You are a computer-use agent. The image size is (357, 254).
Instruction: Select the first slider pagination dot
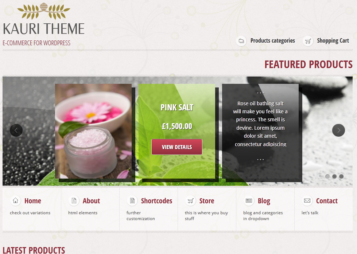click(x=327, y=176)
